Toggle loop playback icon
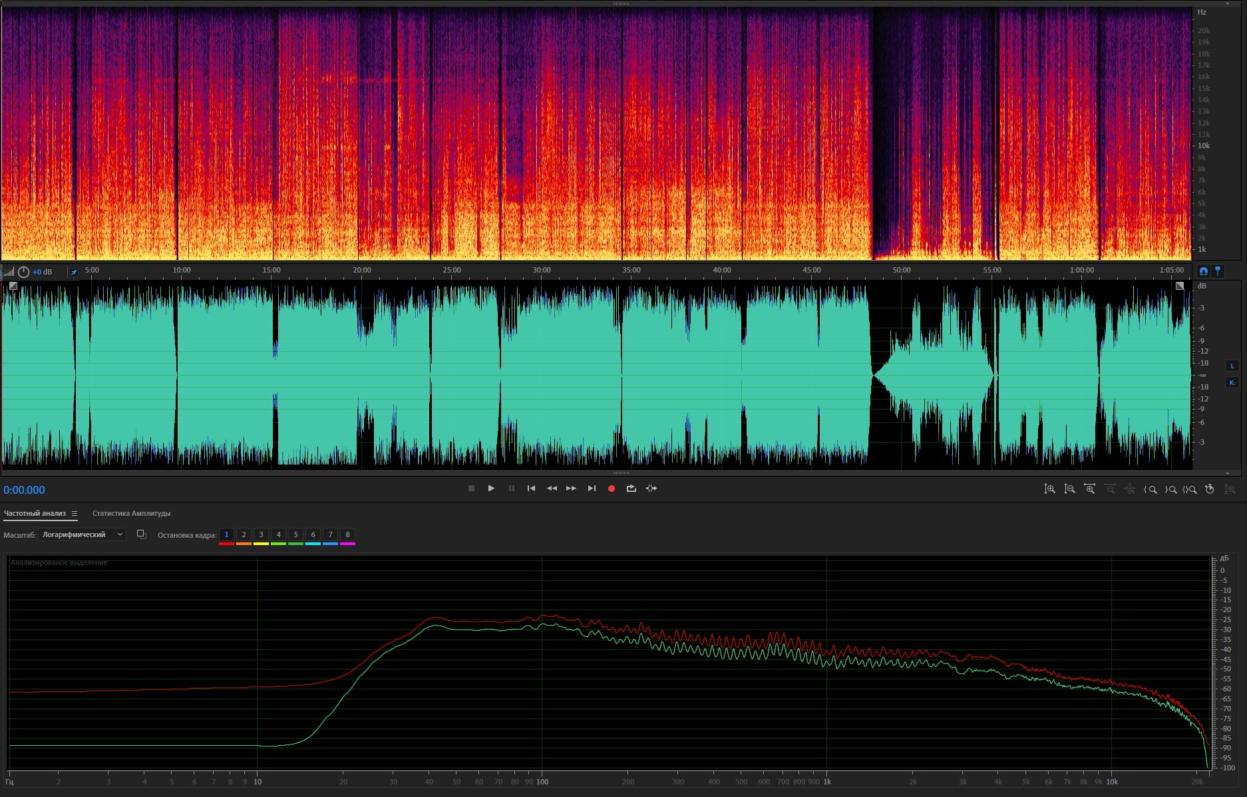This screenshot has width=1247, height=797. pos(631,489)
